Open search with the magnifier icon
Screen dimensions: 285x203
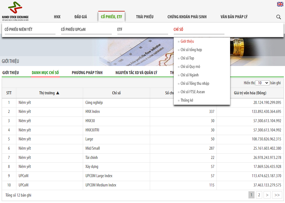click(279, 17)
